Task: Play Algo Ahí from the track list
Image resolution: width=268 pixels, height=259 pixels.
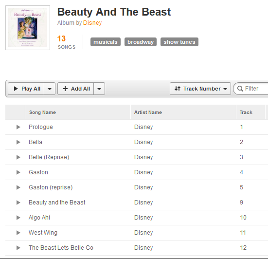Action: tap(18, 218)
